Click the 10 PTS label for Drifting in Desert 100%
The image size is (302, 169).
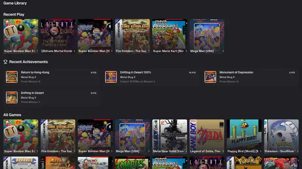[x=192, y=72]
